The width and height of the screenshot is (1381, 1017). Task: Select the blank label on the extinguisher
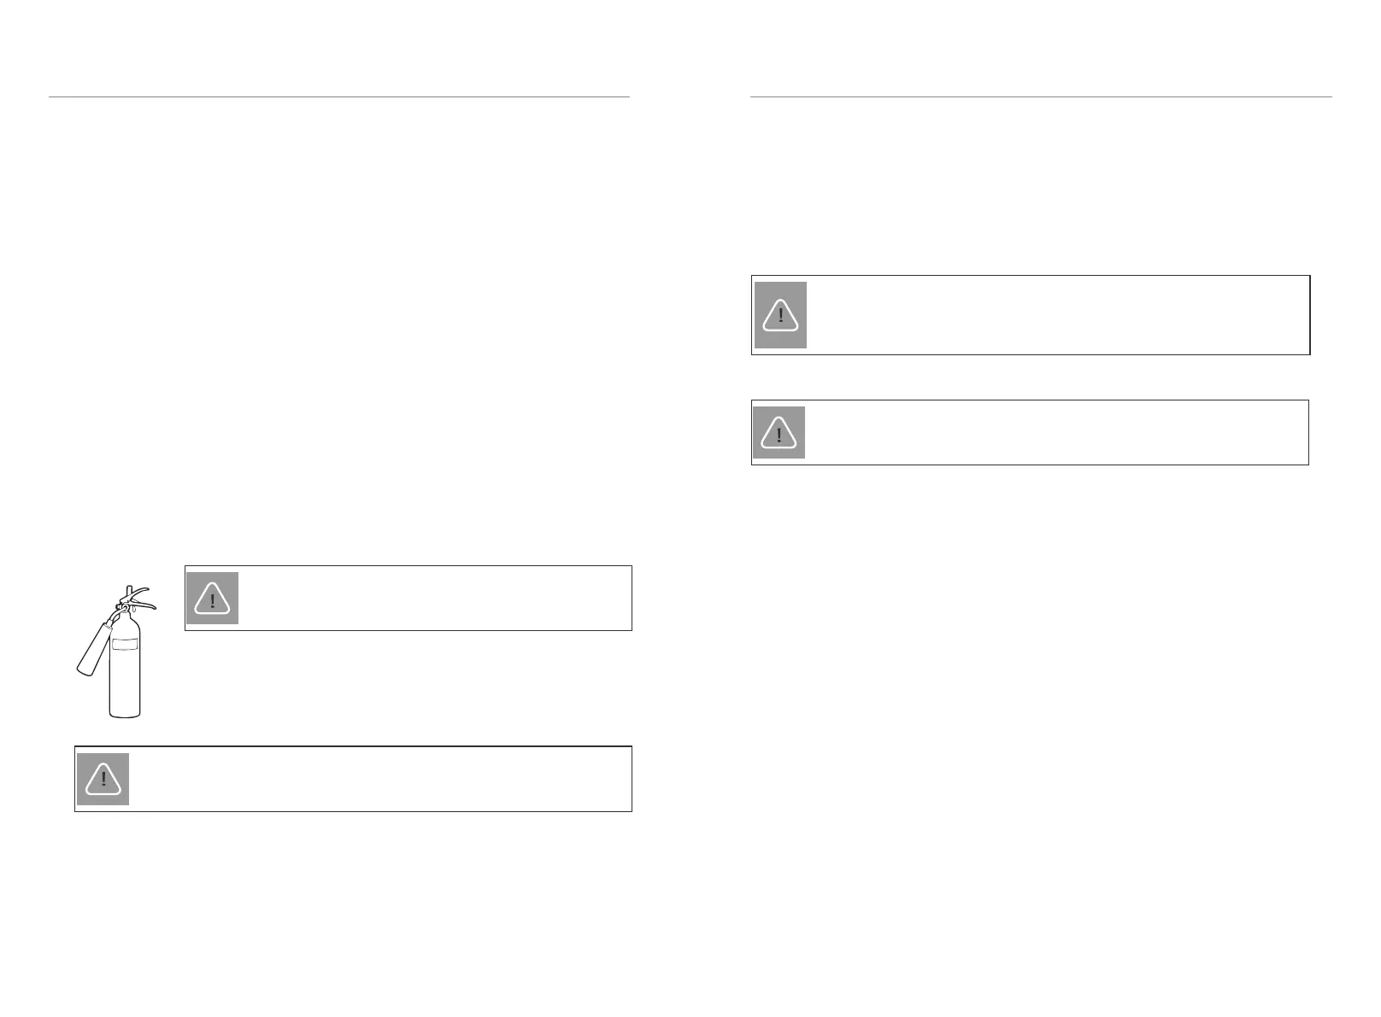(125, 644)
